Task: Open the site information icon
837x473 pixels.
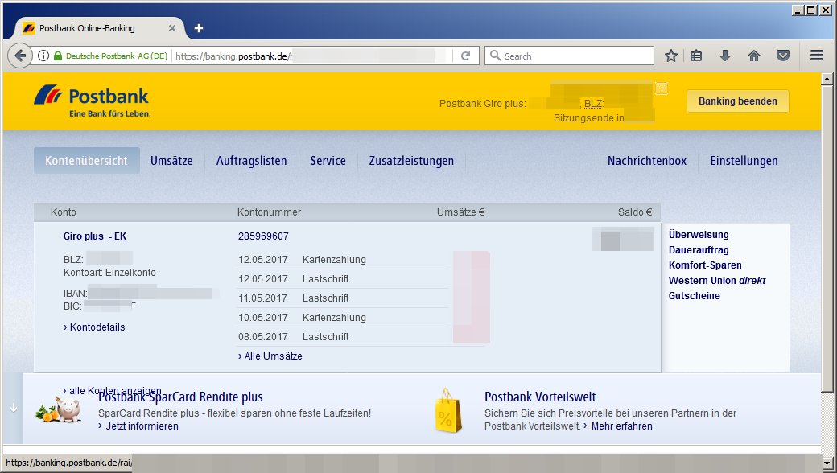Action: 43,56
